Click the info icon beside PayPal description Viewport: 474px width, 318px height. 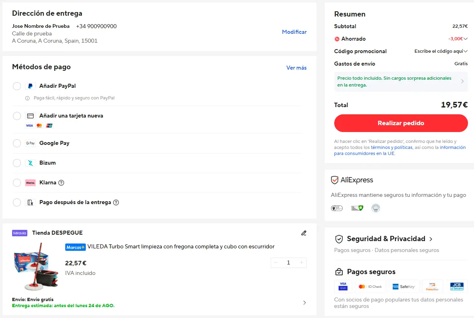pyautogui.click(x=27, y=98)
